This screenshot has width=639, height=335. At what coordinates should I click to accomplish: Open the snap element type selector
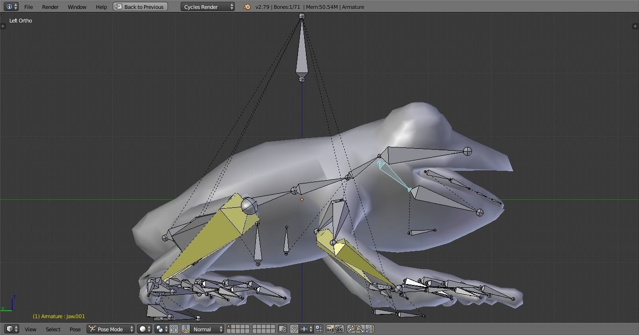coord(306,329)
